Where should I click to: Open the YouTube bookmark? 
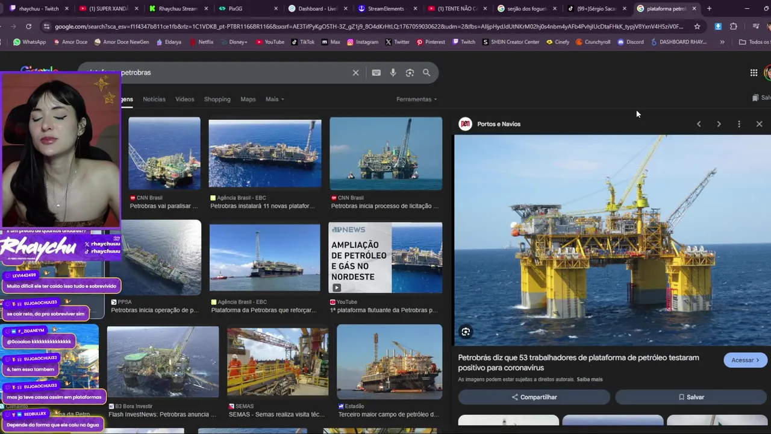[x=270, y=42]
